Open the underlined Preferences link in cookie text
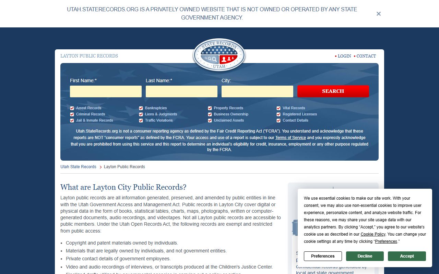 [386, 241]
